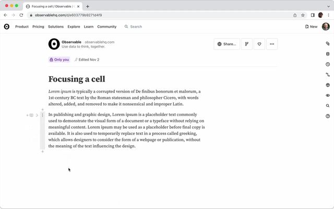Click the small plus icon left of comment icon
Screen dimensions: 334x209
point(27,115)
